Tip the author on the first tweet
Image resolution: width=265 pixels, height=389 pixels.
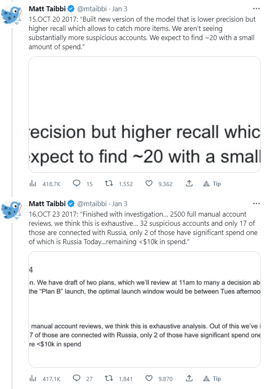(212, 184)
